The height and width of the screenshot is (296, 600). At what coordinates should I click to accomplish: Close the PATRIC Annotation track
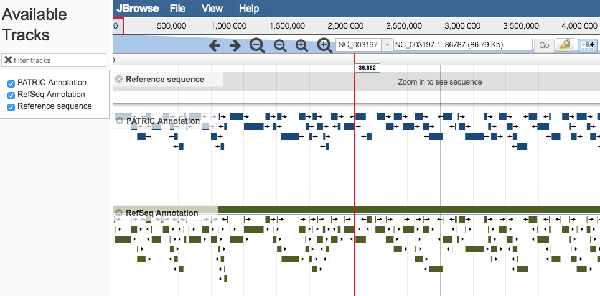pyautogui.click(x=120, y=121)
